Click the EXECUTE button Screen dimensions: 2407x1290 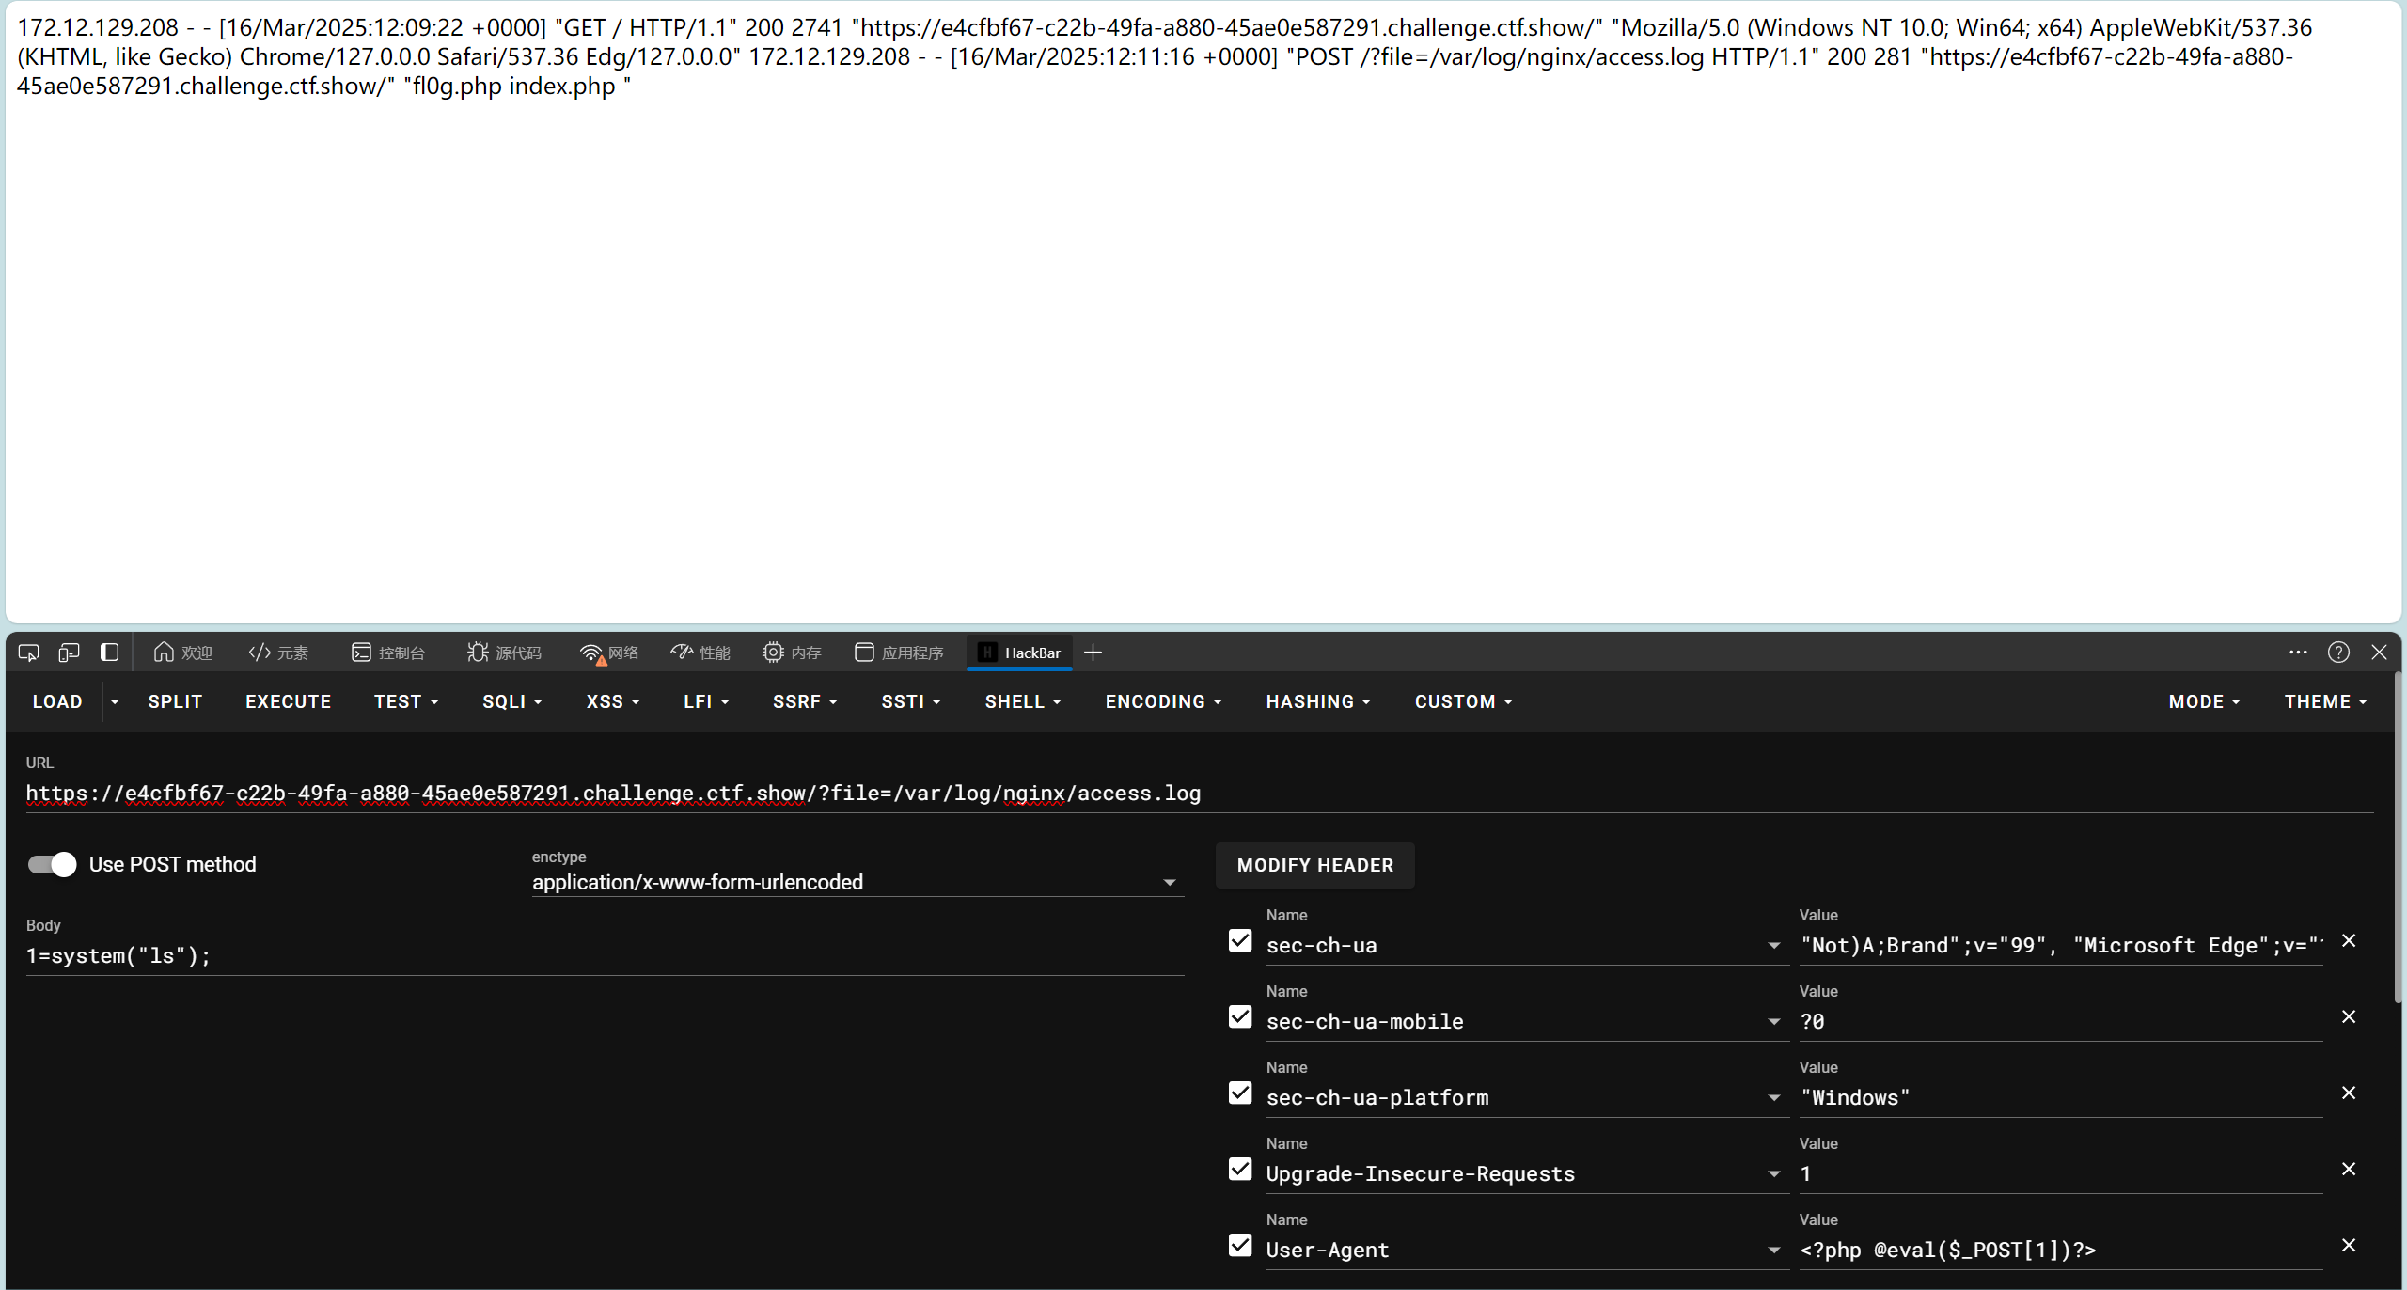[x=288, y=702]
